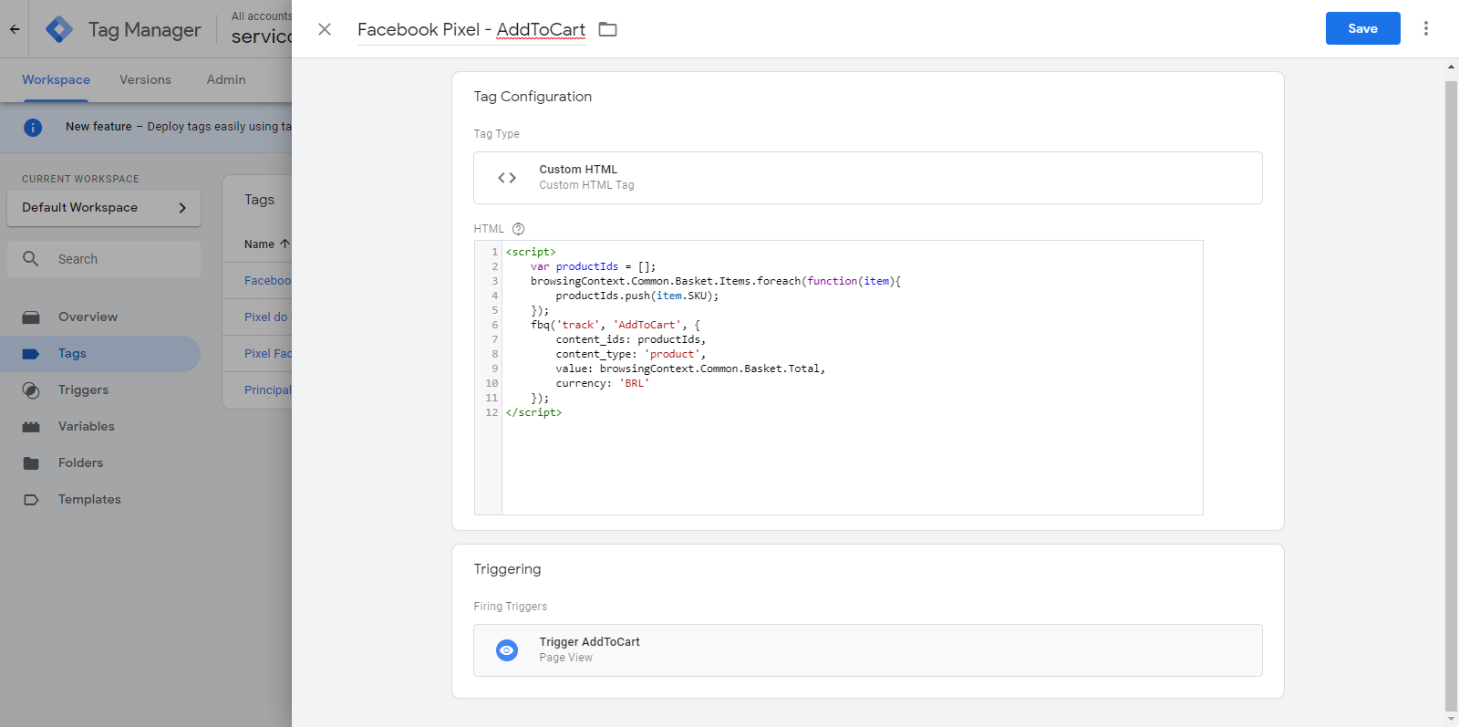Click the New feature banner text
This screenshot has width=1459, height=727.
tap(179, 127)
